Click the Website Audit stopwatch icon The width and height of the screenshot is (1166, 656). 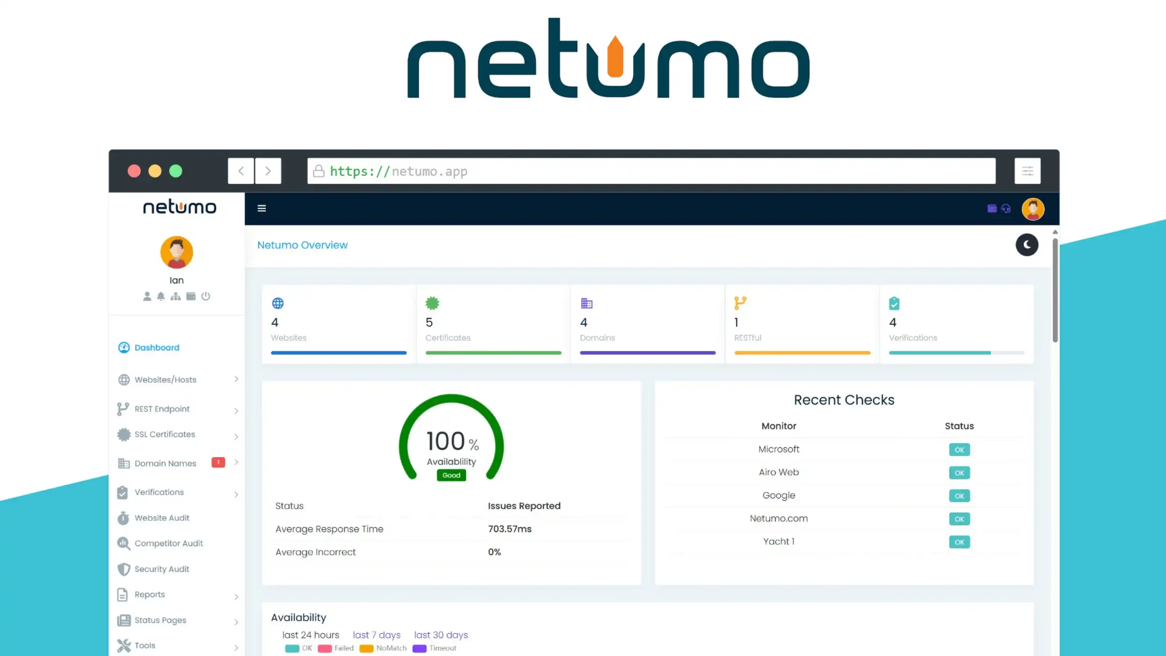tap(123, 518)
